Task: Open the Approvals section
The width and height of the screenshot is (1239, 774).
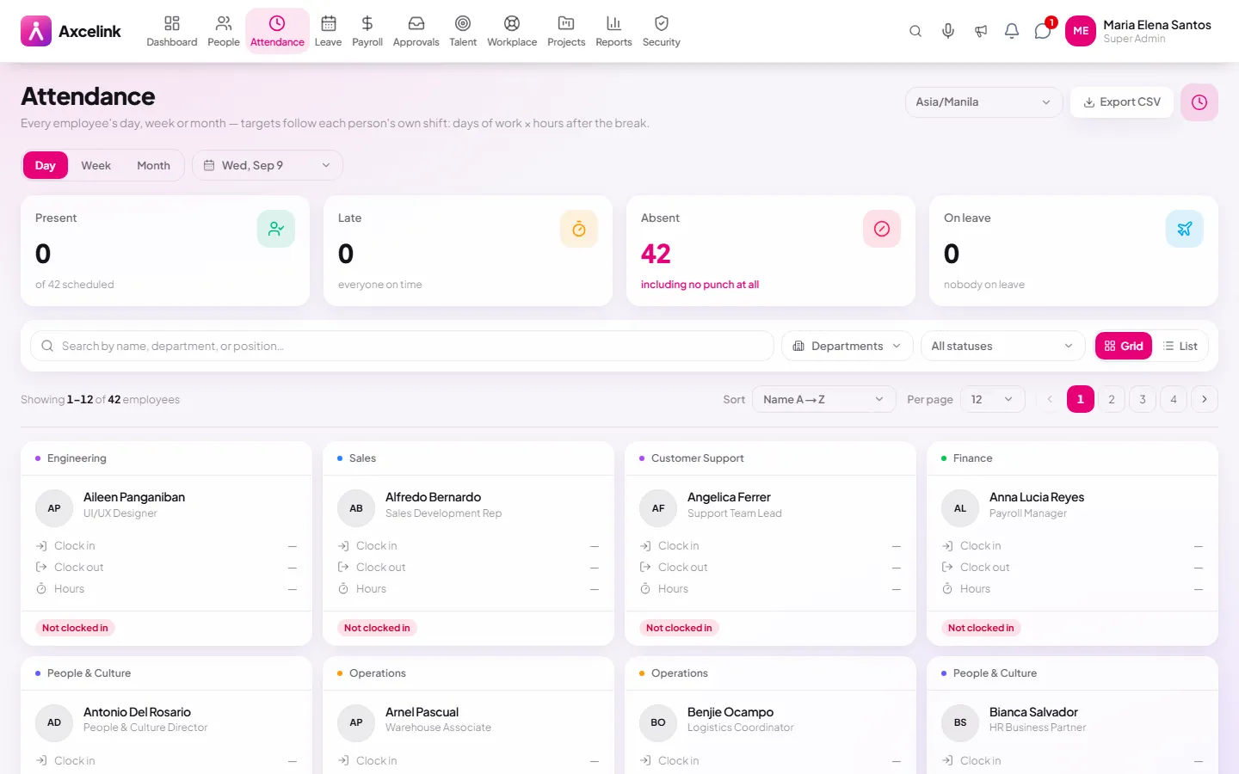Action: click(x=416, y=31)
